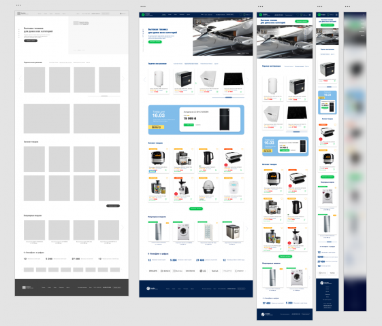Click red discount badge on desktop grill card
Screen dimensions: 382x326
[225, 165]
